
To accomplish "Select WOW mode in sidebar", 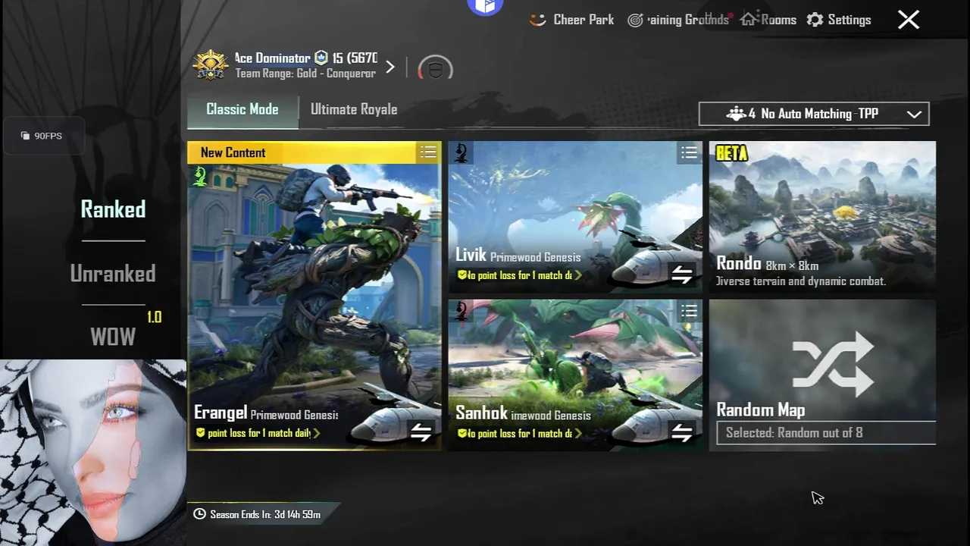I will (x=113, y=337).
